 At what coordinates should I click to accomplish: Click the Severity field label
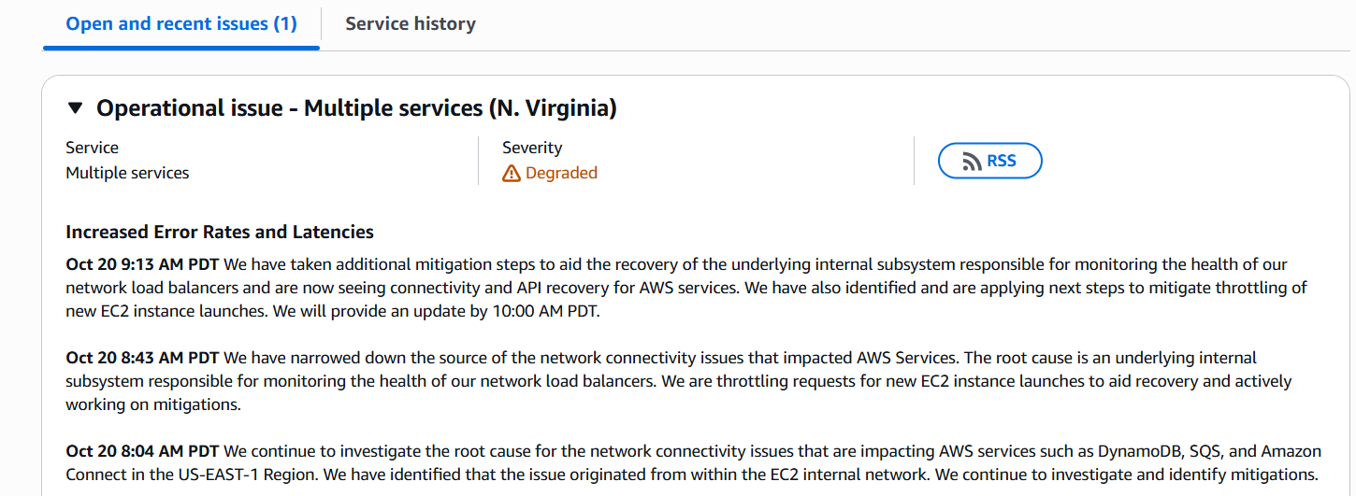tap(532, 148)
